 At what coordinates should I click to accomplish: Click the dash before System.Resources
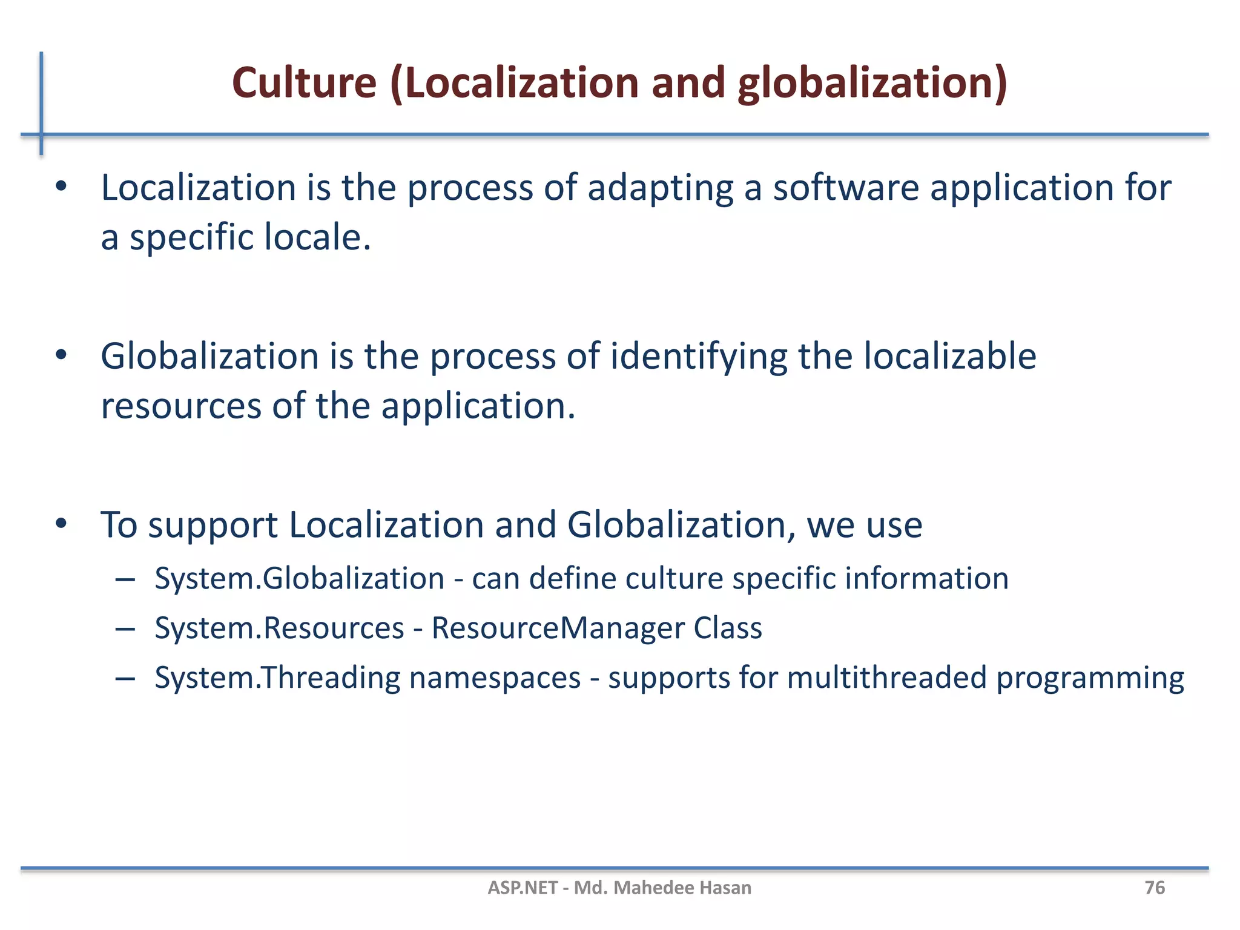[125, 629]
